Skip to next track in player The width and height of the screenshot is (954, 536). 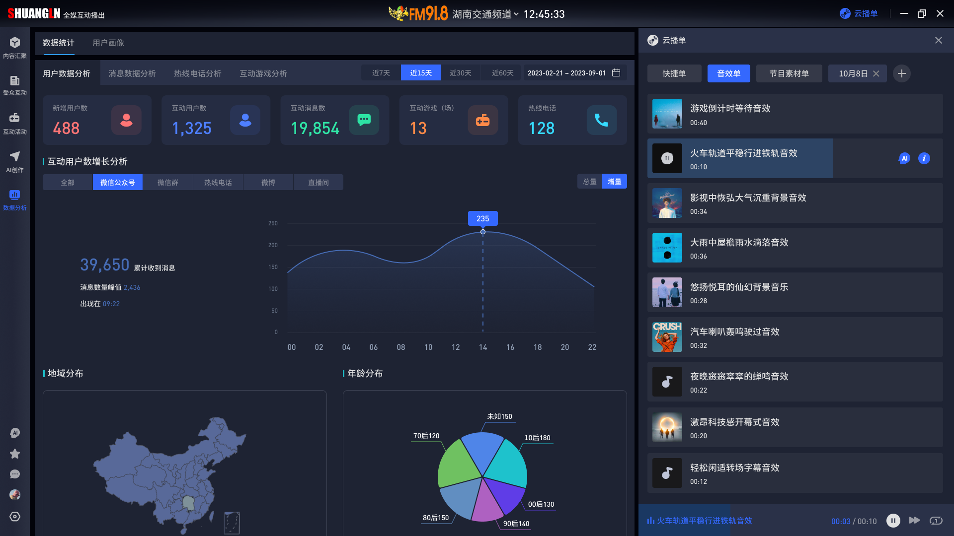click(x=914, y=521)
